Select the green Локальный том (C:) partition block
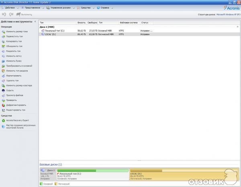Image resolution: width=241 pixels, height=187 pixels. pyautogui.click(x=93, y=174)
